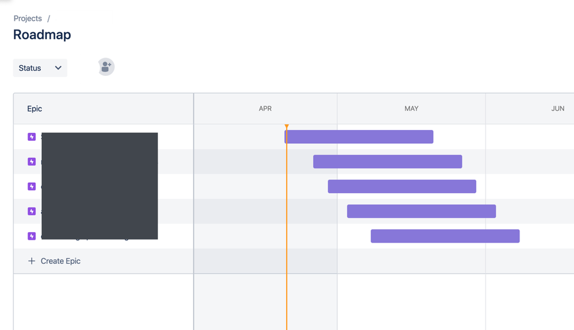Open the Projects breadcrumb link

(28, 18)
